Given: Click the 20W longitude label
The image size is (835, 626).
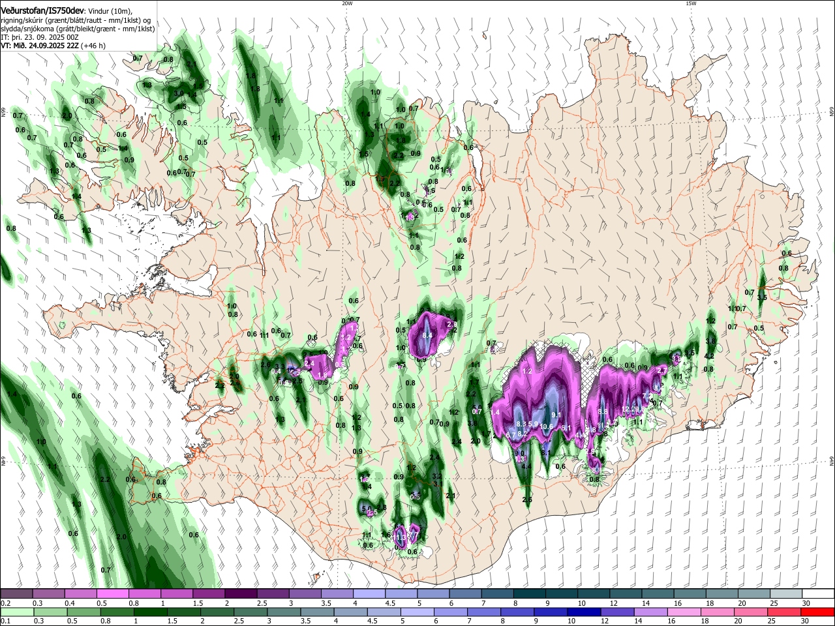Looking at the screenshot, I should 347,3.
